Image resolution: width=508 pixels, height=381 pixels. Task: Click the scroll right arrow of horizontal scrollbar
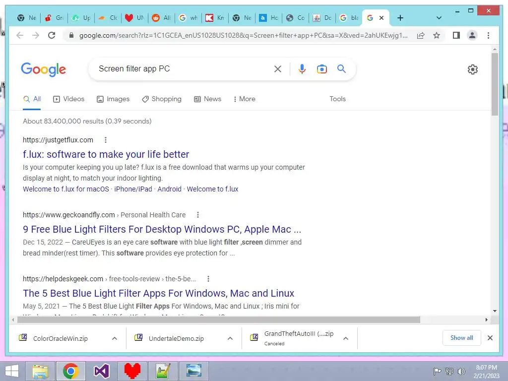(x=486, y=320)
